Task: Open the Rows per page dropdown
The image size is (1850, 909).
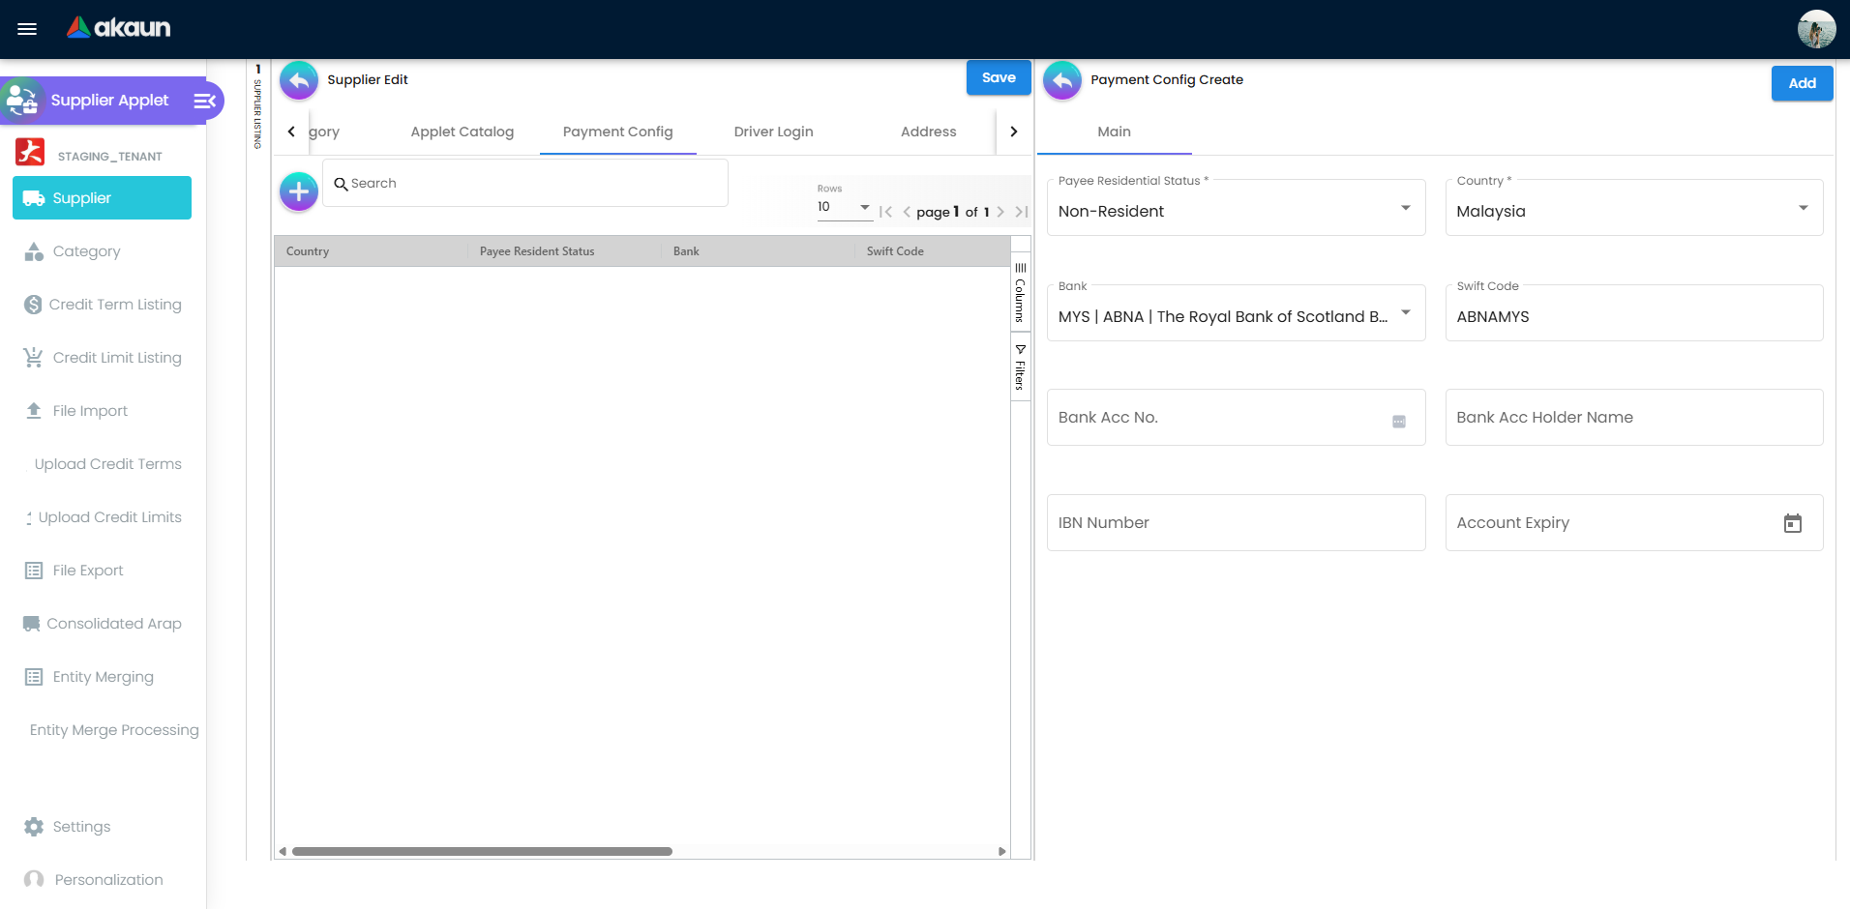Action: pos(865,207)
